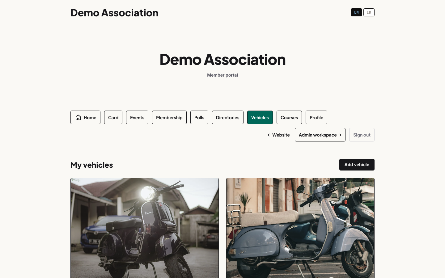Go to the Events tab
The width and height of the screenshot is (445, 278).
[137, 117]
